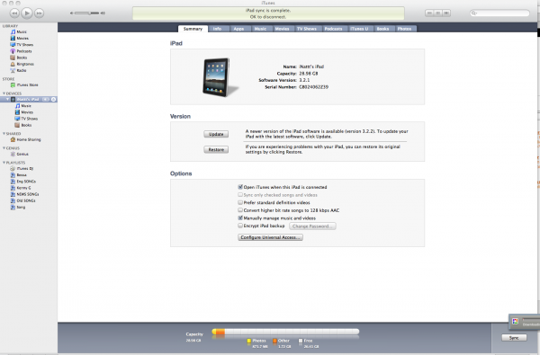540x355 pixels.
Task: Enable Prefer standard definition videos
Action: [240, 202]
